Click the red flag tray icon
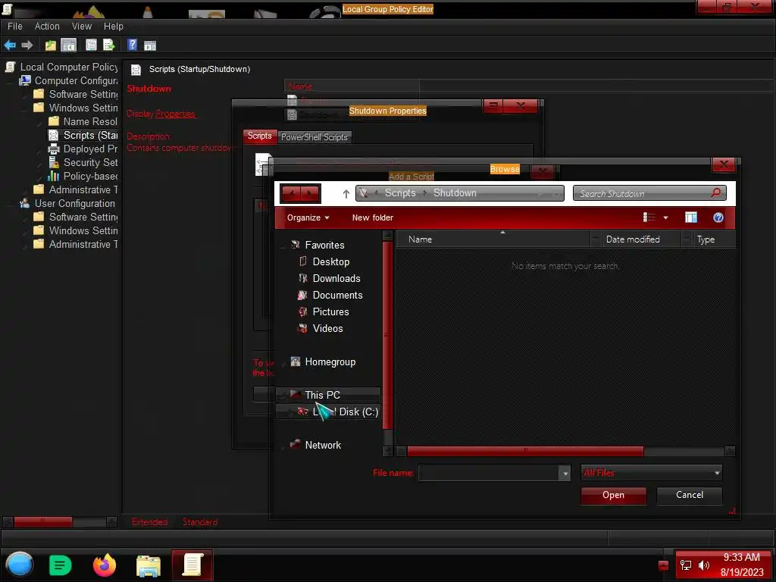 [663, 565]
